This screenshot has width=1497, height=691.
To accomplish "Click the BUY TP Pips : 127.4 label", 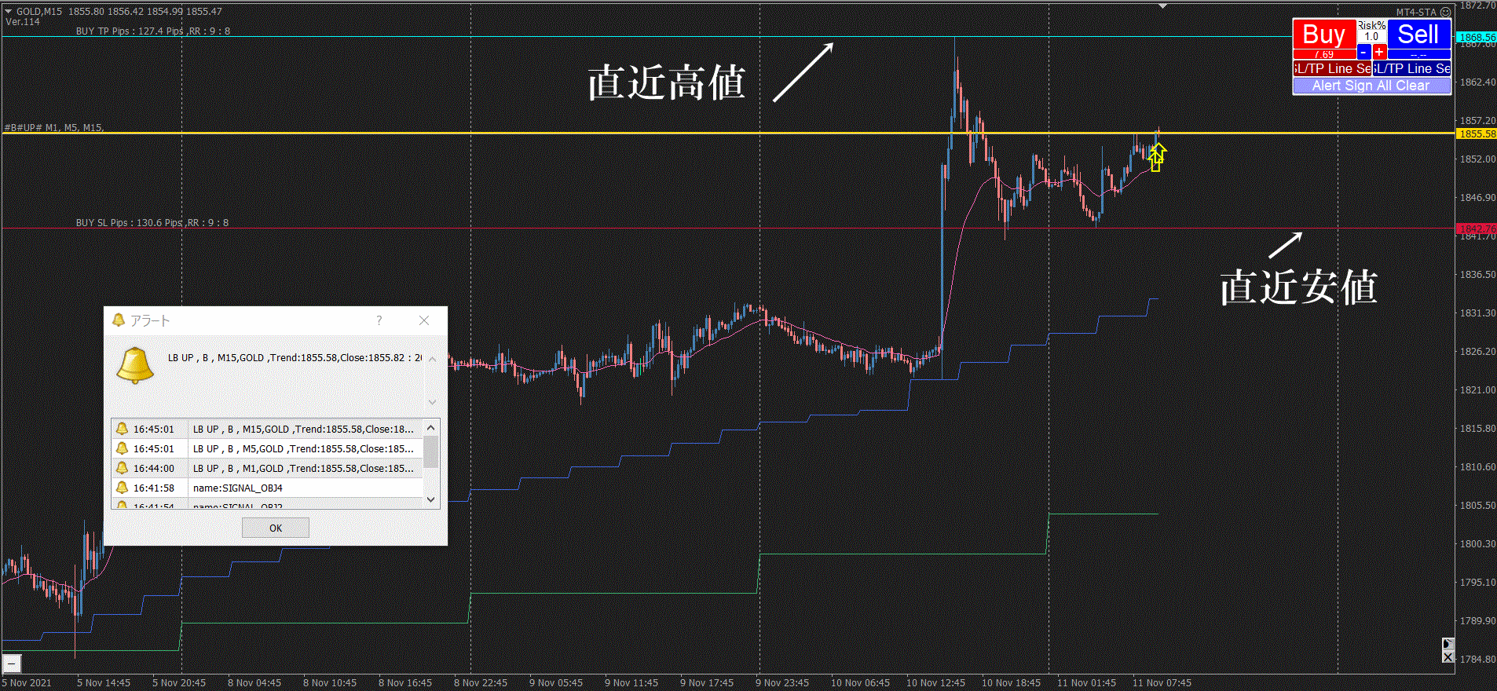I will 152,31.
